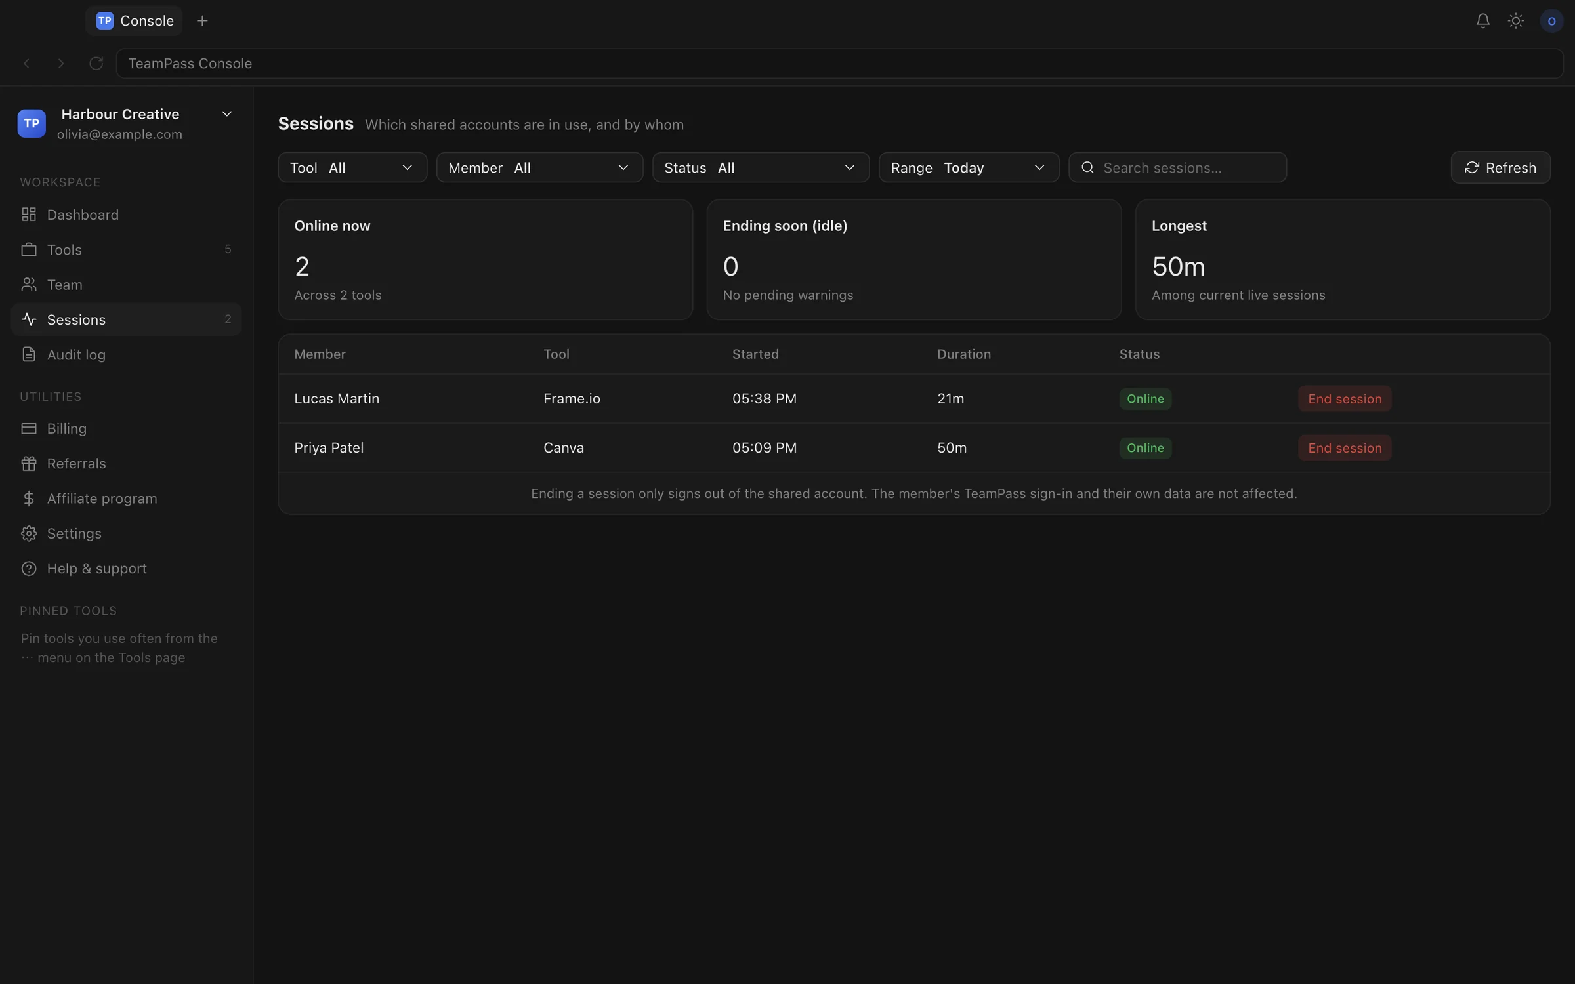End Lucas Martin's Frame.io session
Image resolution: width=1575 pixels, height=984 pixels.
[x=1345, y=399]
